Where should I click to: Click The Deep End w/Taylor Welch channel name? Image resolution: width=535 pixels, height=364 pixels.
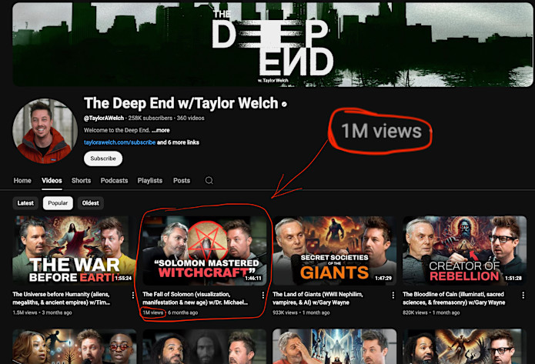tap(181, 103)
